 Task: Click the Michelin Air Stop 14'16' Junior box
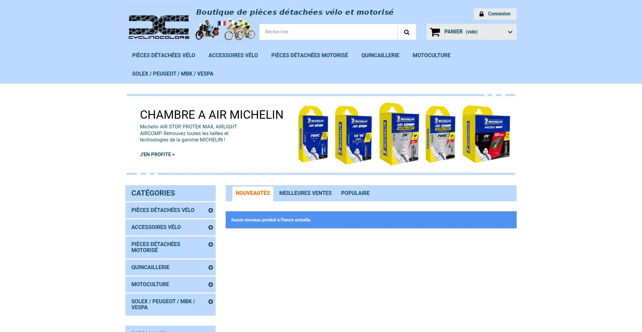pyautogui.click(x=353, y=135)
